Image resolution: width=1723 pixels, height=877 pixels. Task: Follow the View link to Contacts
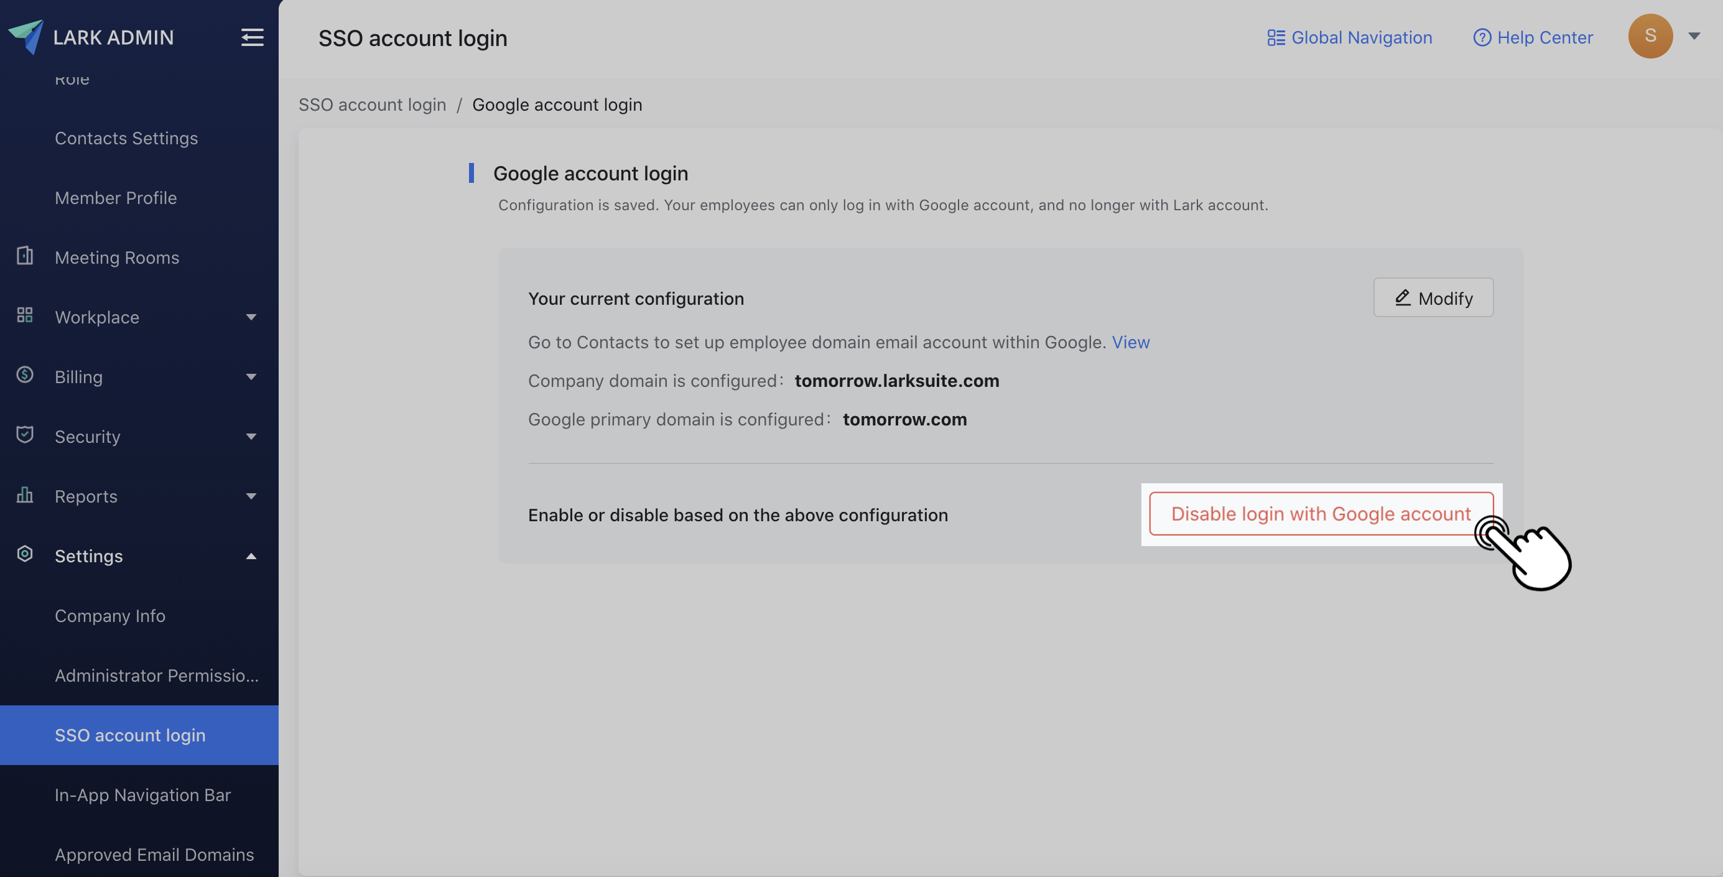click(1130, 342)
